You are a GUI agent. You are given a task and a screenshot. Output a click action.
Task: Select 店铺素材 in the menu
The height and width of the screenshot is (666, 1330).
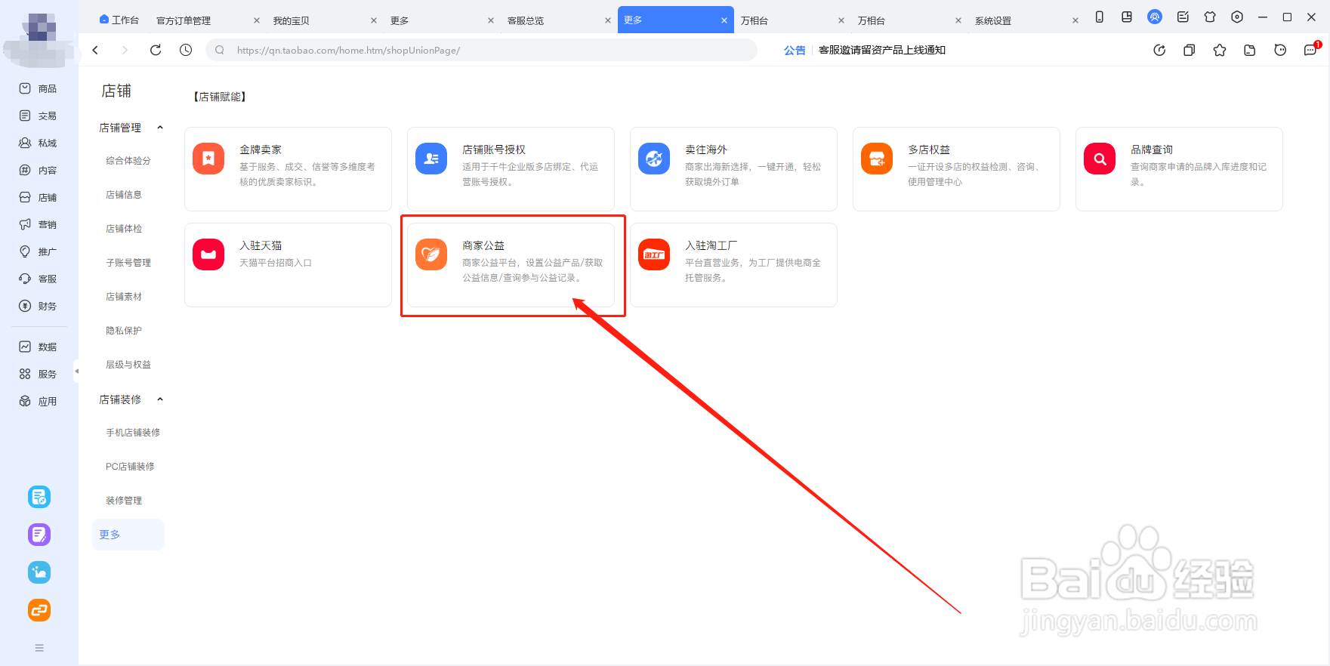point(124,297)
